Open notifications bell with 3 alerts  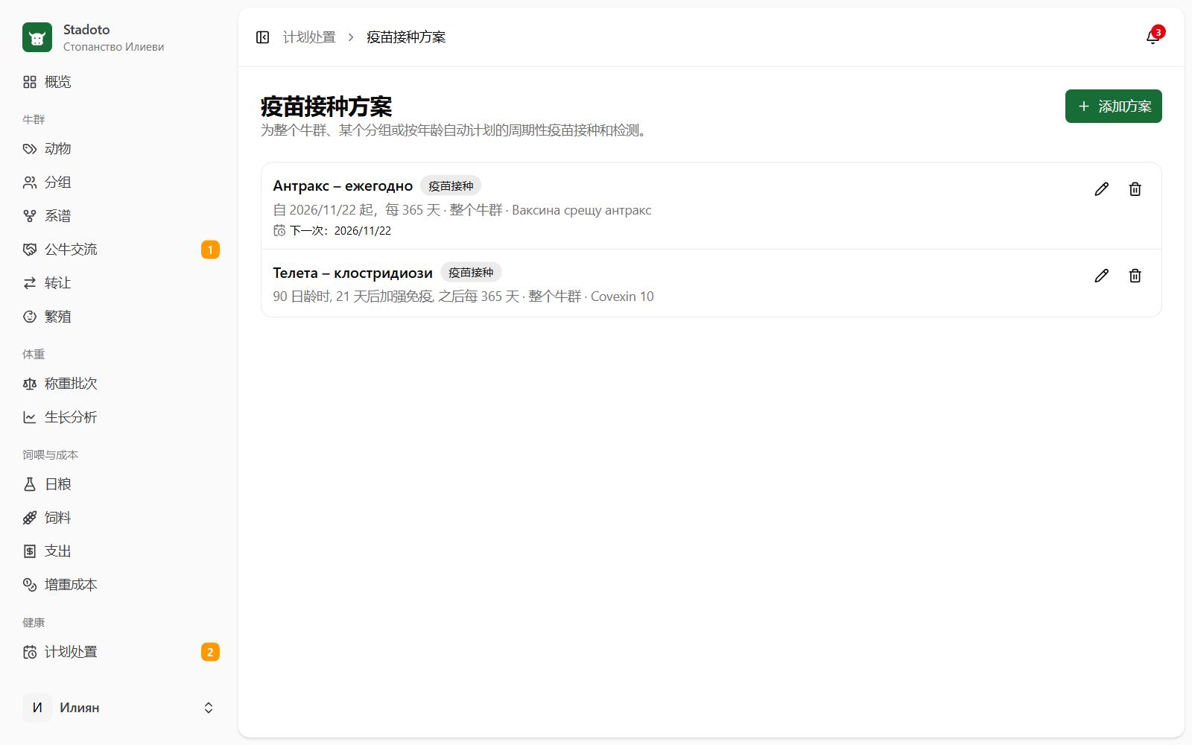pos(1153,37)
